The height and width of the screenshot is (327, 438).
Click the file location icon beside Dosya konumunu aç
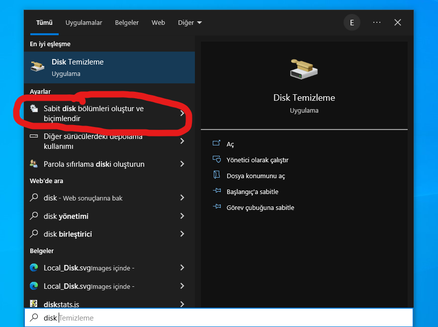pyautogui.click(x=217, y=175)
